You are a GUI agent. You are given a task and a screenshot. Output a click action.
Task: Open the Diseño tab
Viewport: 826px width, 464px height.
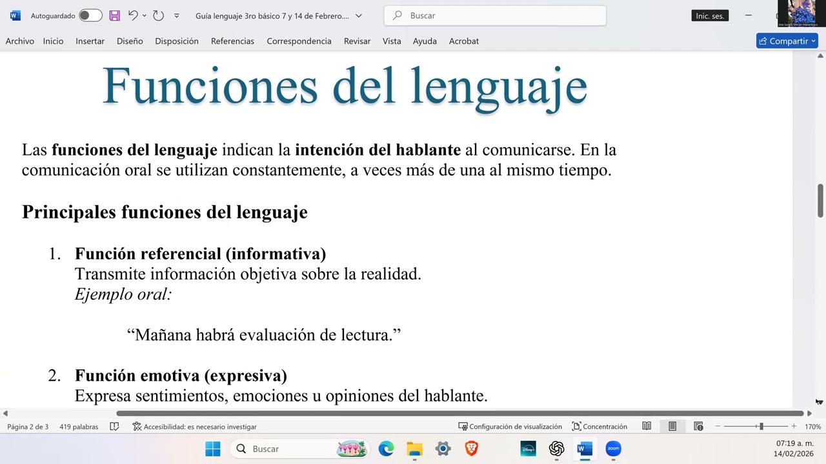pos(130,41)
